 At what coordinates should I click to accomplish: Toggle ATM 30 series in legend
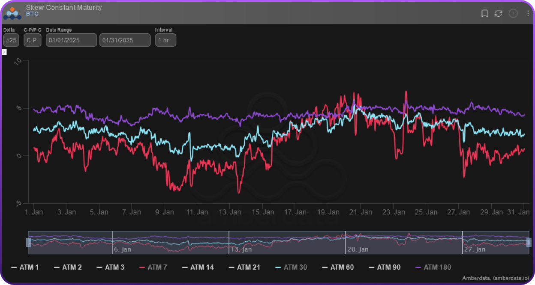[291, 267]
